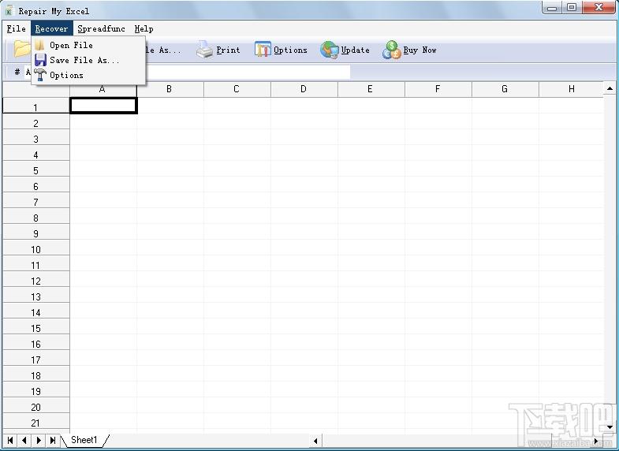Maximize the Repair My Excel window
Viewport: 619px width, 451px height.
571,8
